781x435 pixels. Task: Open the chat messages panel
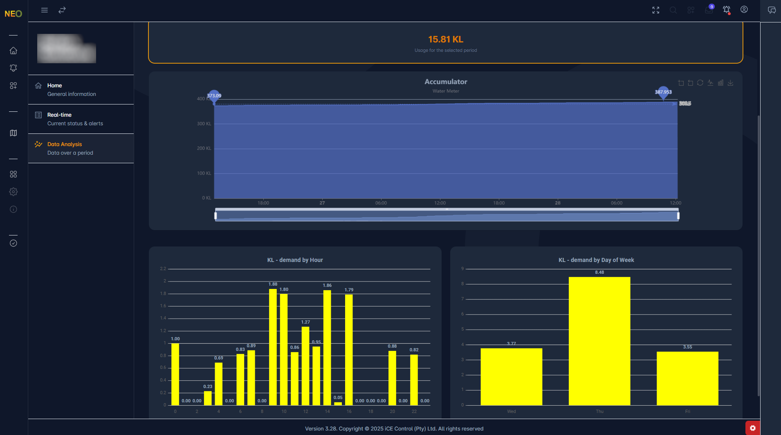772,10
